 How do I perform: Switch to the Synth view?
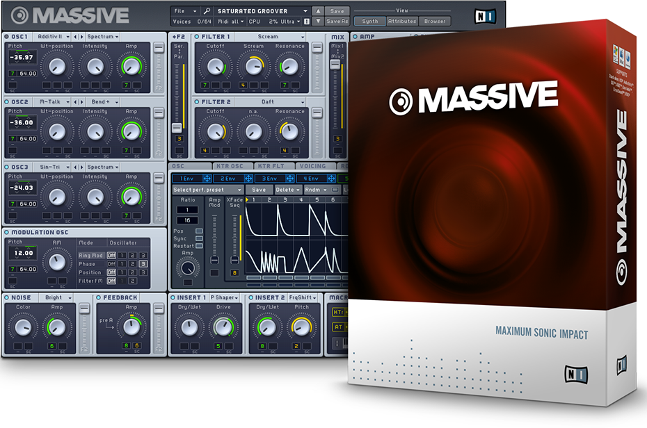[369, 21]
